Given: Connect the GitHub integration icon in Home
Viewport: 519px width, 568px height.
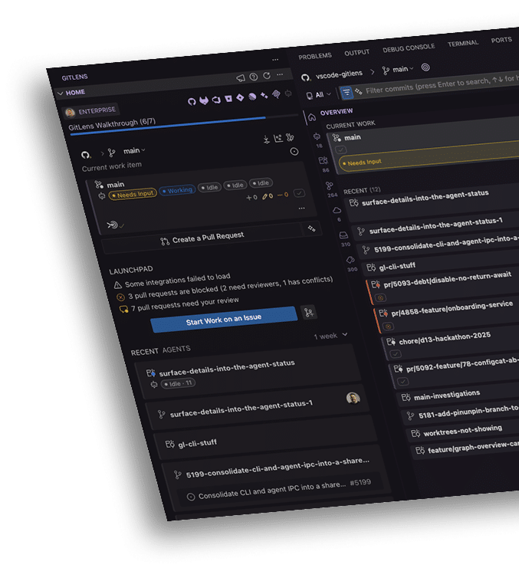Looking at the screenshot, I should pos(192,102).
